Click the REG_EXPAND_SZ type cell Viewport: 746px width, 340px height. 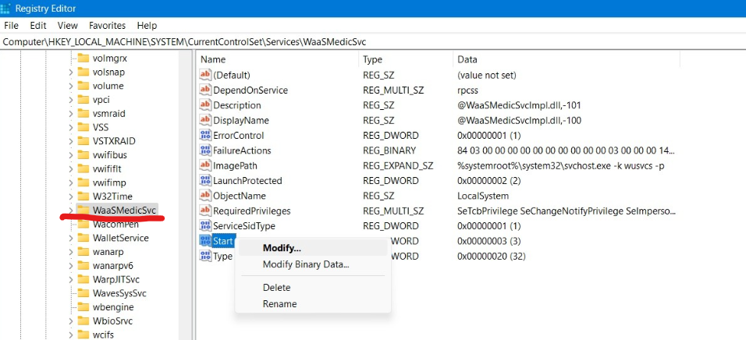pyautogui.click(x=398, y=166)
